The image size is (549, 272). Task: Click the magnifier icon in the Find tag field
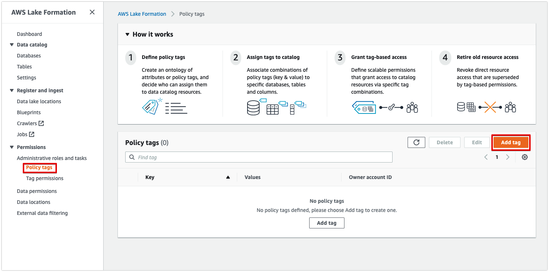(x=132, y=157)
